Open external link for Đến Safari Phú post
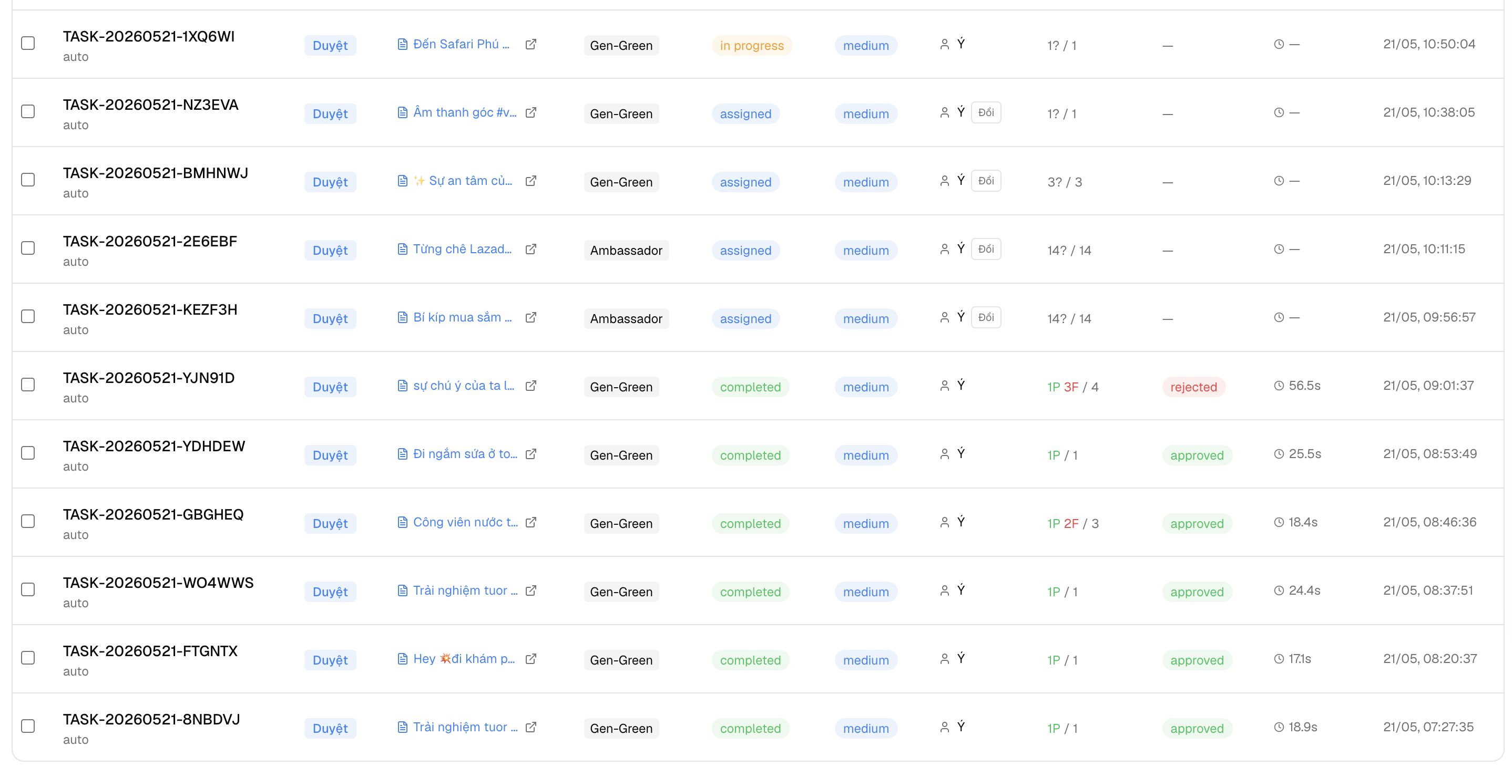The width and height of the screenshot is (1512, 767). pyautogui.click(x=530, y=44)
